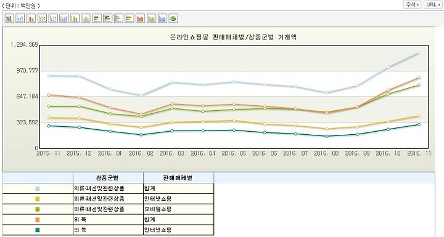
Task: Click green line's 2016.11 data point
Action: (x=419, y=85)
